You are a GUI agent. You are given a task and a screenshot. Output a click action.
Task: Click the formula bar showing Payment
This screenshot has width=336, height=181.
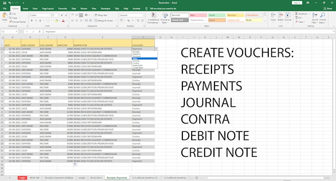click(189, 32)
